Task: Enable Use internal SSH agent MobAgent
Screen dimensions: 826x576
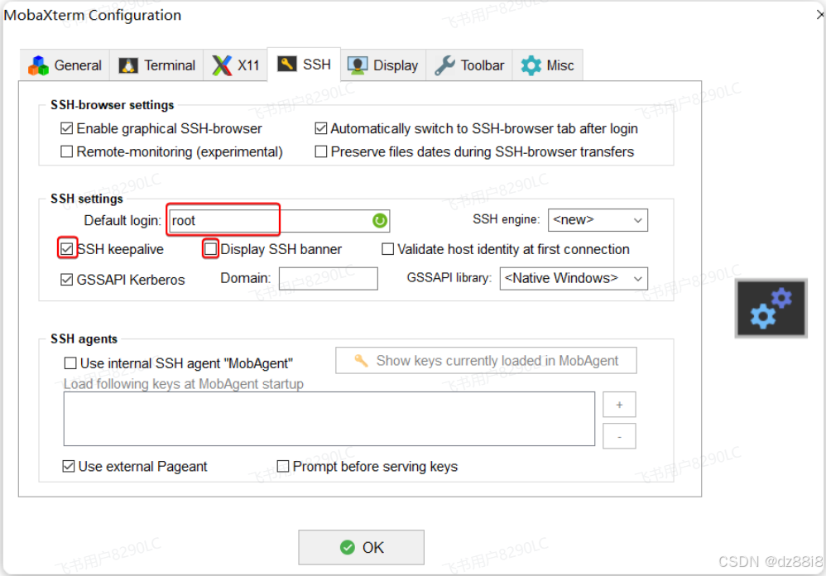Action: [x=70, y=363]
